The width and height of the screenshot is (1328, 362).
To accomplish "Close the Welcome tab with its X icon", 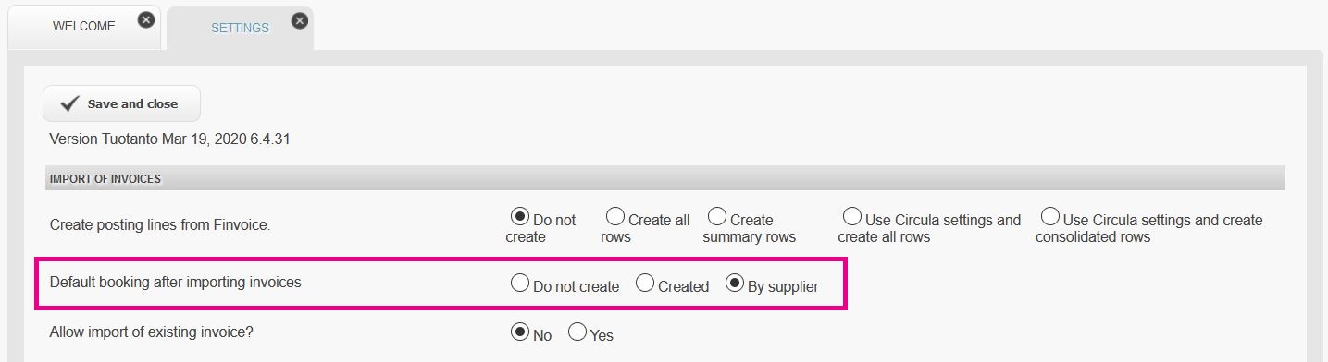I will [x=146, y=19].
